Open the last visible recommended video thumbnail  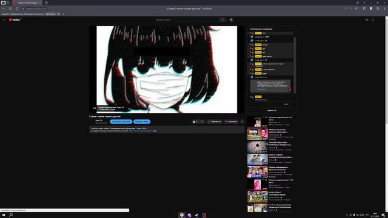tap(257, 208)
